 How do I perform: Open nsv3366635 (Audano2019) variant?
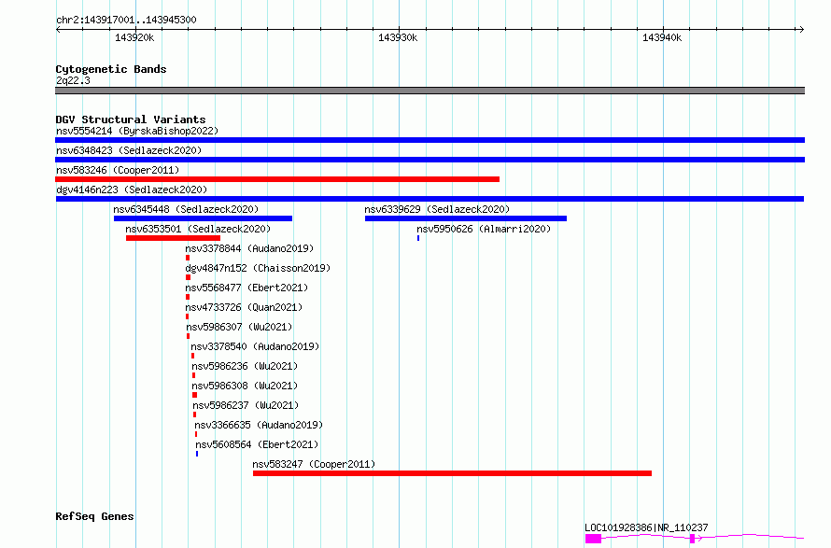click(x=259, y=425)
